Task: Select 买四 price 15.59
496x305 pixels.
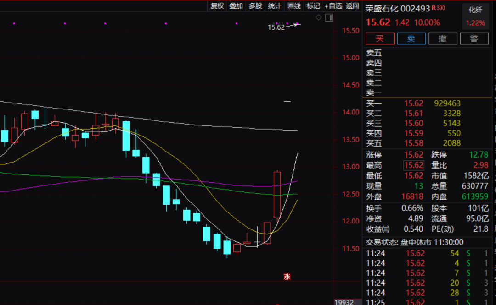Action: coord(413,133)
